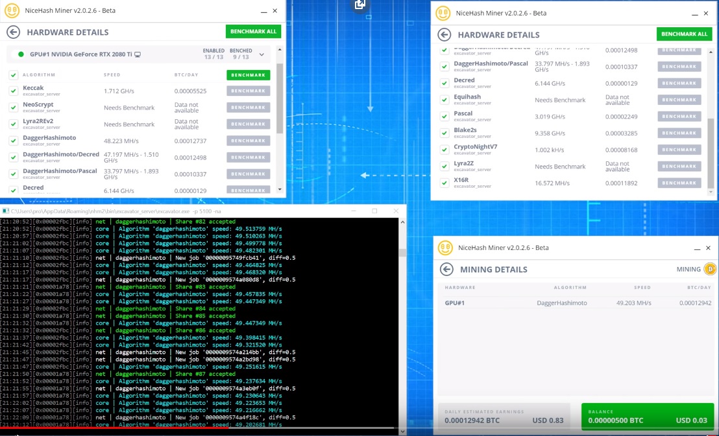Uncheck the Lyra2Z algorithm checkbox
Viewport: 719px width, 436px height.
445,166
